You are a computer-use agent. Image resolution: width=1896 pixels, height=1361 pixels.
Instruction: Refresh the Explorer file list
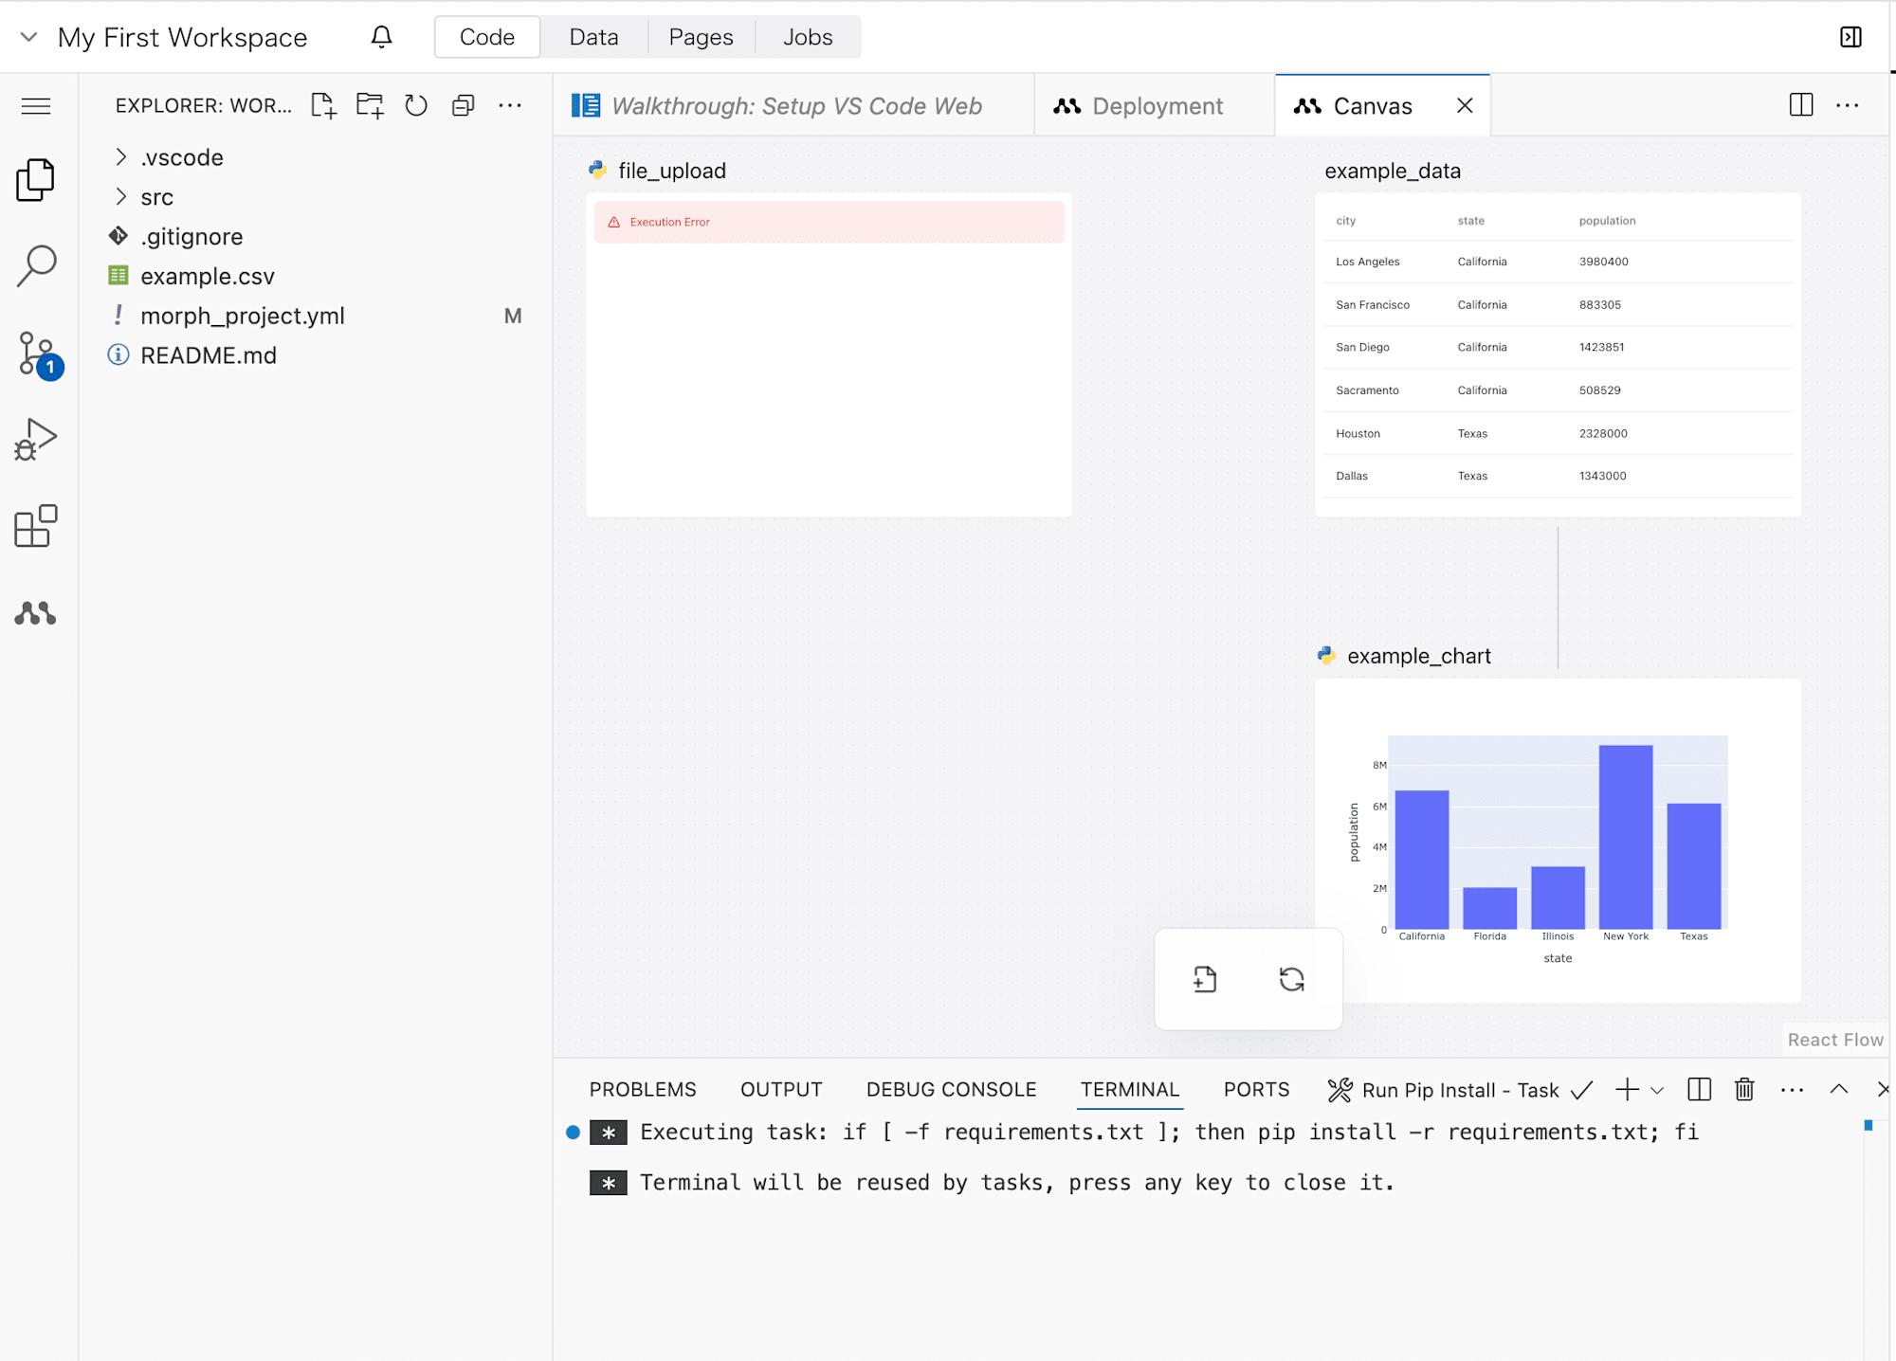416,105
